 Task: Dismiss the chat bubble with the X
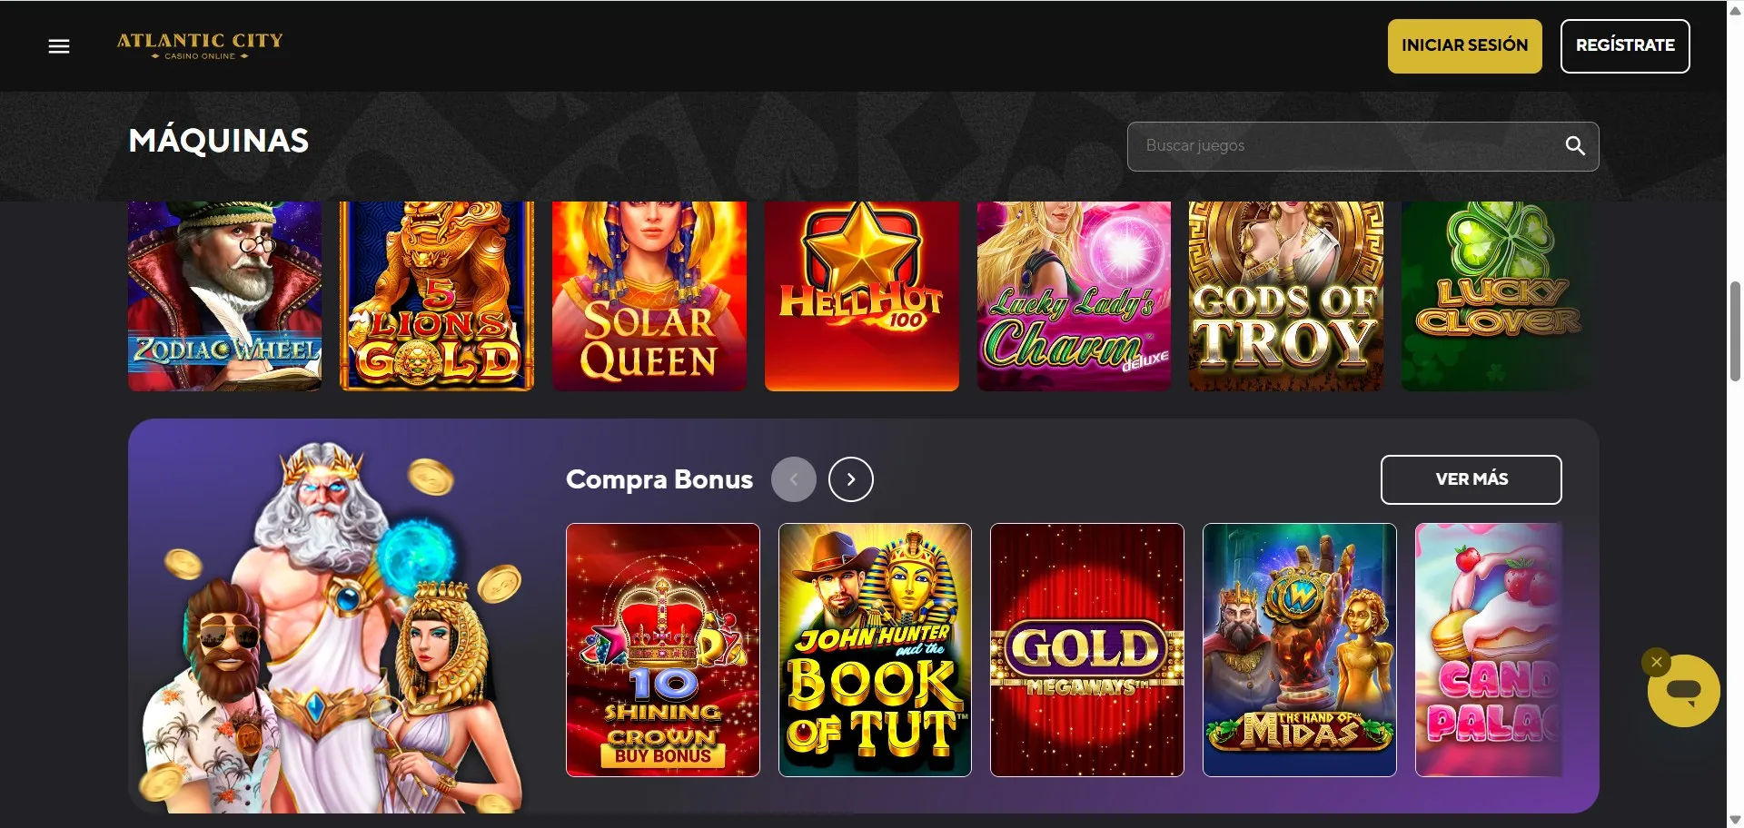(1656, 662)
